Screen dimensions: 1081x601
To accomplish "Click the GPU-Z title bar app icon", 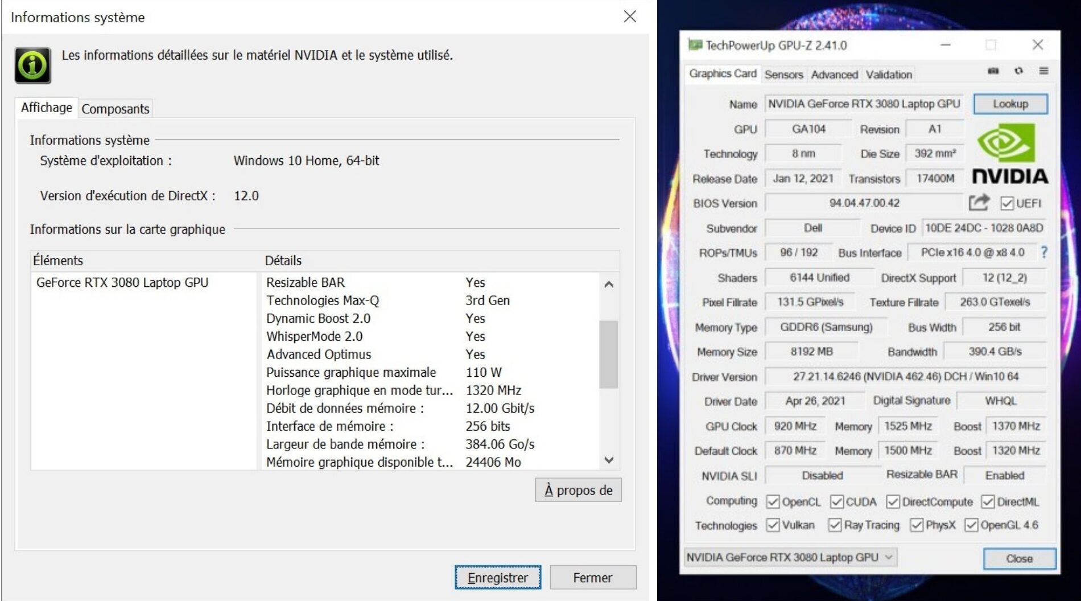I will 695,45.
